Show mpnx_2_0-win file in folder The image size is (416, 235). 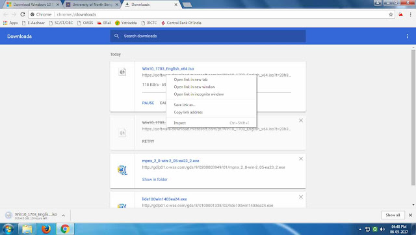click(x=155, y=180)
